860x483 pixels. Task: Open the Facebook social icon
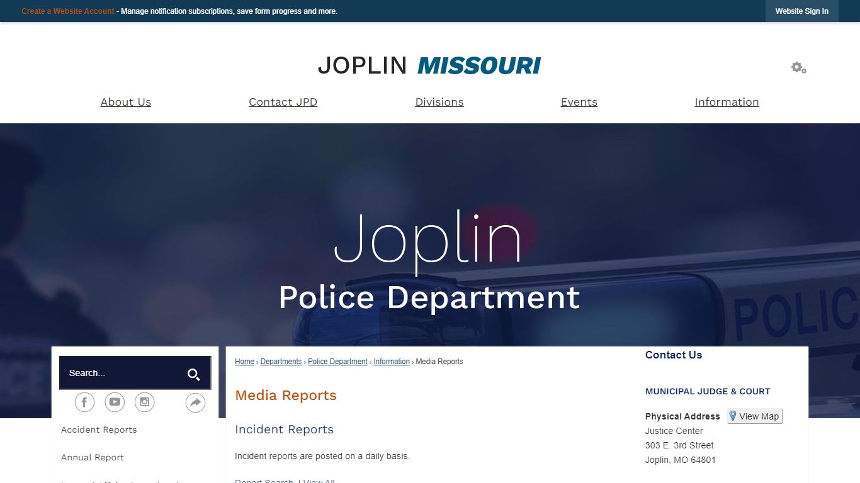coord(84,402)
